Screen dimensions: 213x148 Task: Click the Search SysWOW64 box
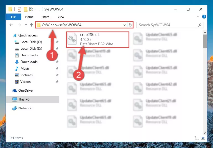[170, 25]
